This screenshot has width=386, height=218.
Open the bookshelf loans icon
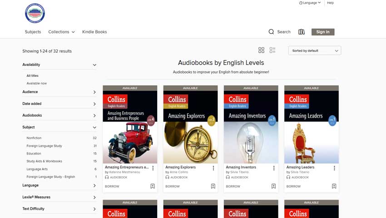[x=302, y=32]
